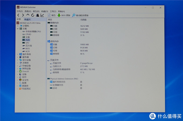The height and width of the screenshot is (121, 183).
Task: Expand the 多媒体 tree node
Action: [17, 63]
